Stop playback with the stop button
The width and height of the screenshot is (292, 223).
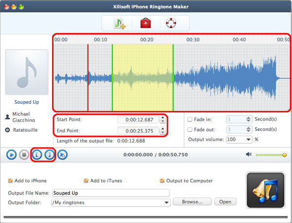(x=24, y=155)
